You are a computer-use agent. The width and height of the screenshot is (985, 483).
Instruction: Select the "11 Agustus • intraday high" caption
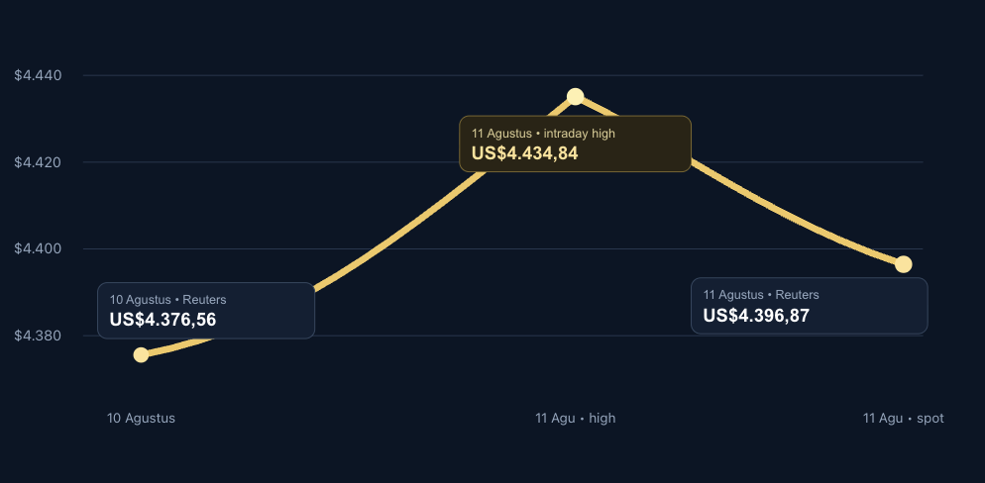(x=543, y=133)
